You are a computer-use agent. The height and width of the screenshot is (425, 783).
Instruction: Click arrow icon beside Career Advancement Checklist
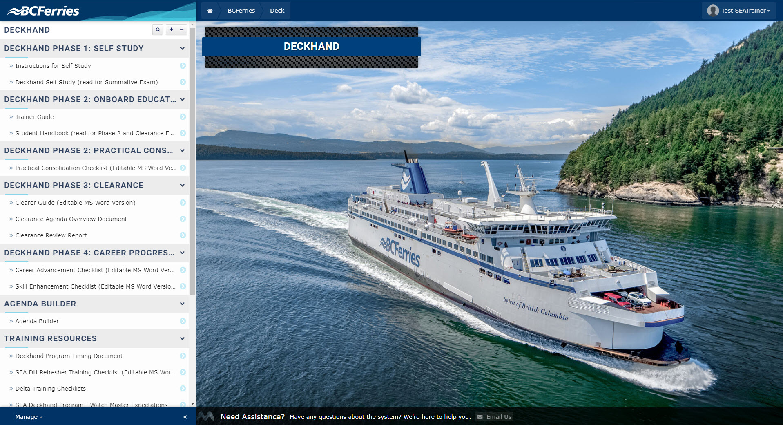(x=183, y=270)
